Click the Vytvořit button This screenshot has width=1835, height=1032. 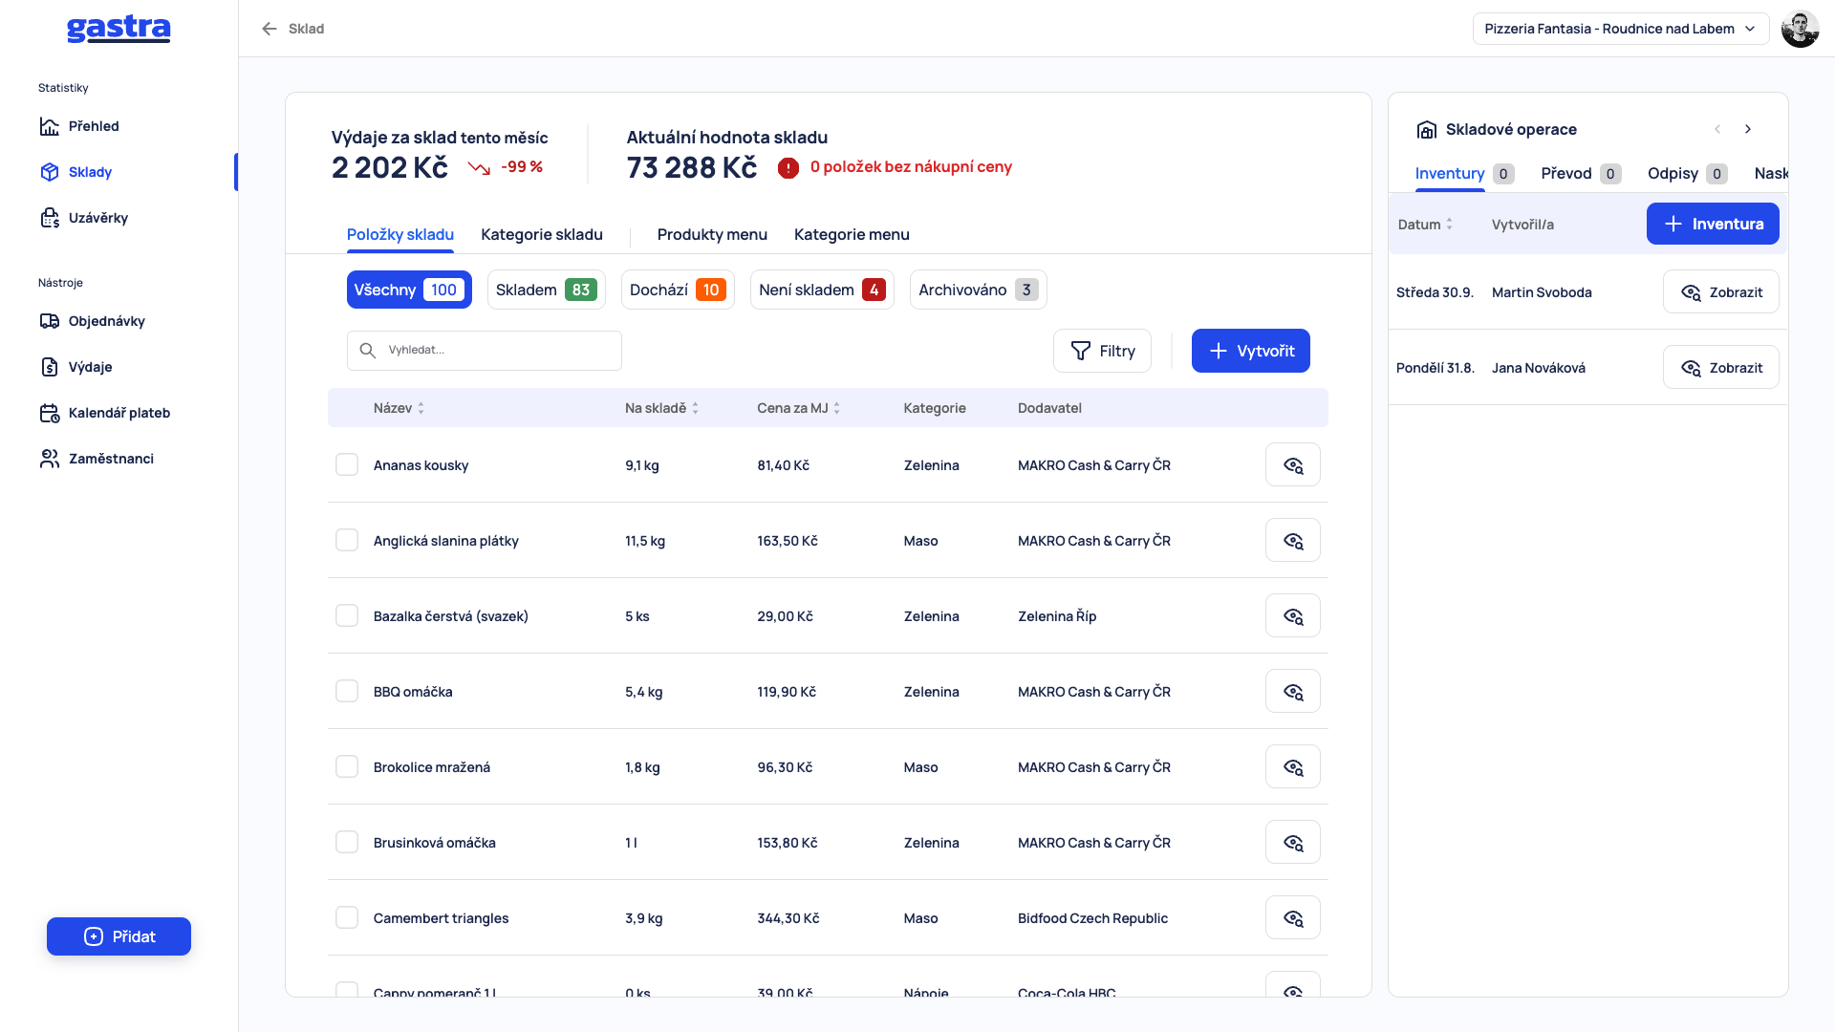pyautogui.click(x=1250, y=352)
